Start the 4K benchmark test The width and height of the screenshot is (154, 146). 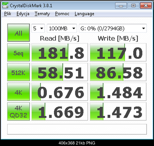[x=18, y=92]
